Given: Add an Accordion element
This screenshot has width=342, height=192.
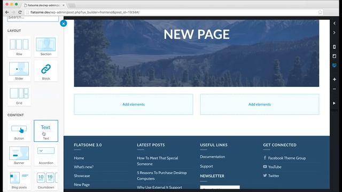Looking at the screenshot, I should tap(46, 155).
